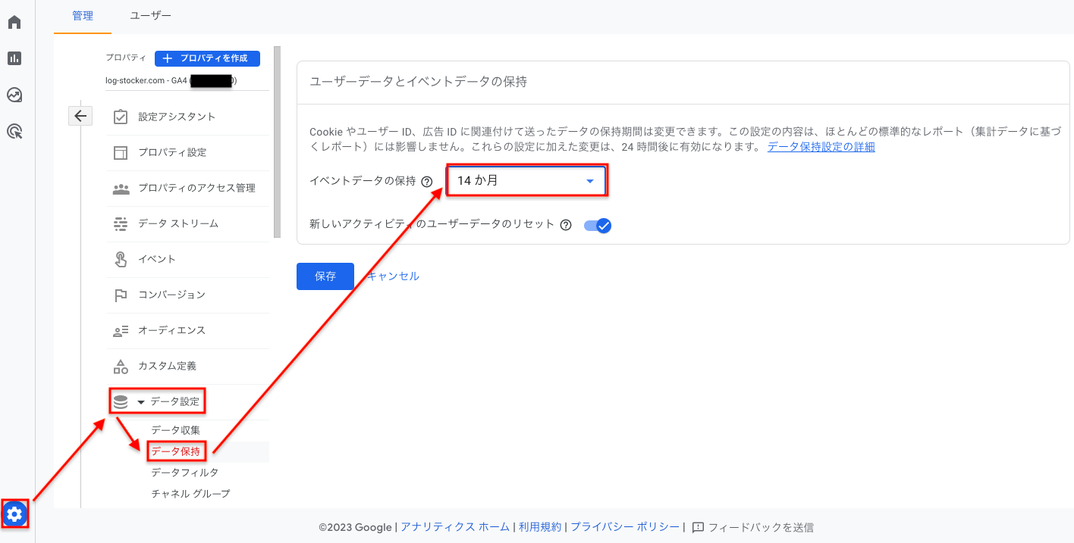Image resolution: width=1074 pixels, height=543 pixels.
Task: Click the back arrow button
Action: [x=80, y=116]
